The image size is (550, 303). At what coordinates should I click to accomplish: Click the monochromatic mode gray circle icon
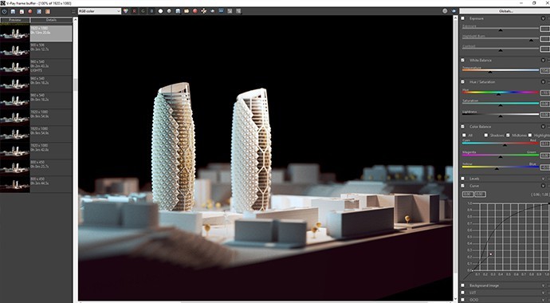[169, 11]
